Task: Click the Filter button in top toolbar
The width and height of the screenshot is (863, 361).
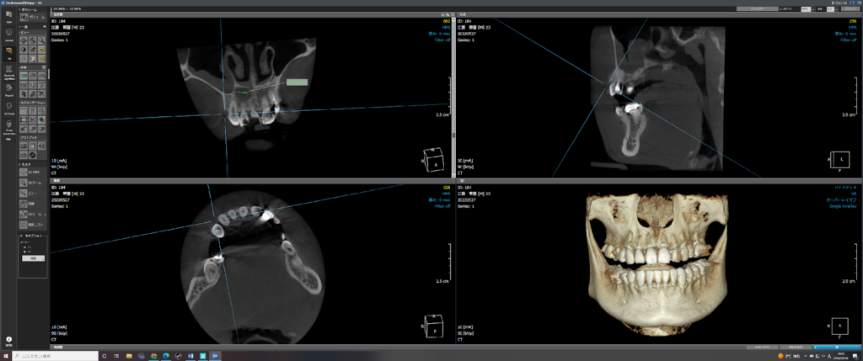Action: (752, 9)
